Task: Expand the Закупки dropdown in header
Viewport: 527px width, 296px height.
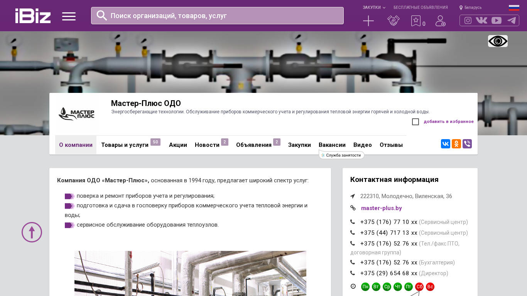Action: [374, 8]
